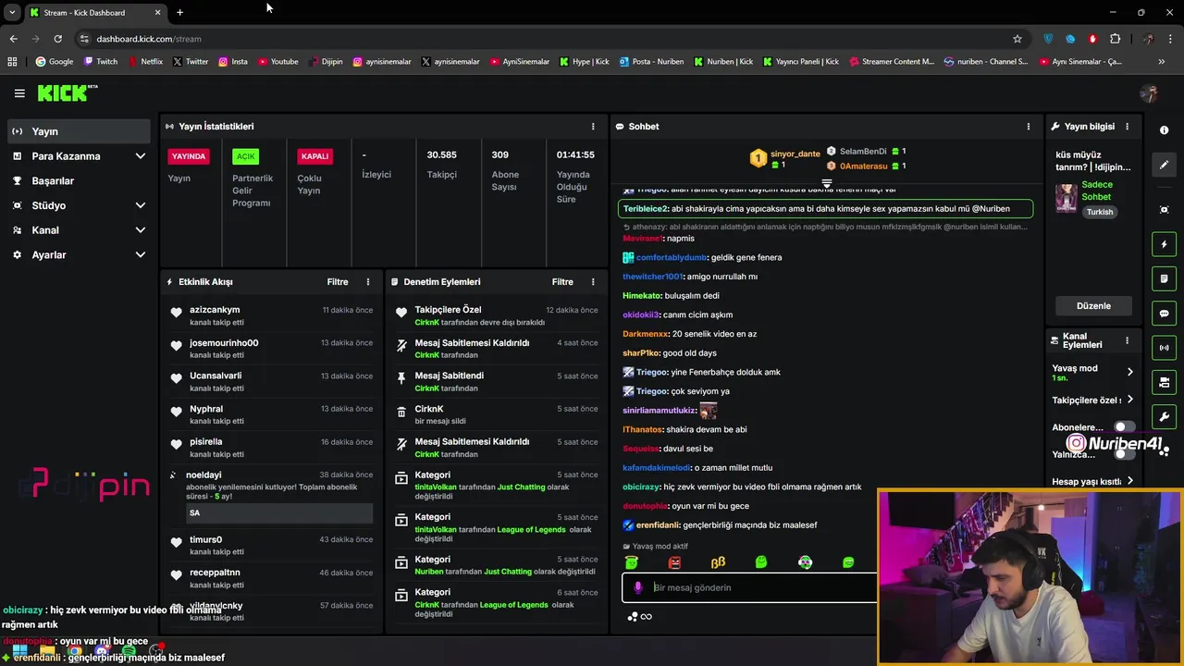Image resolution: width=1184 pixels, height=666 pixels.
Task: Toggle the camera widget icon in right sidebar
Action: point(1165,382)
